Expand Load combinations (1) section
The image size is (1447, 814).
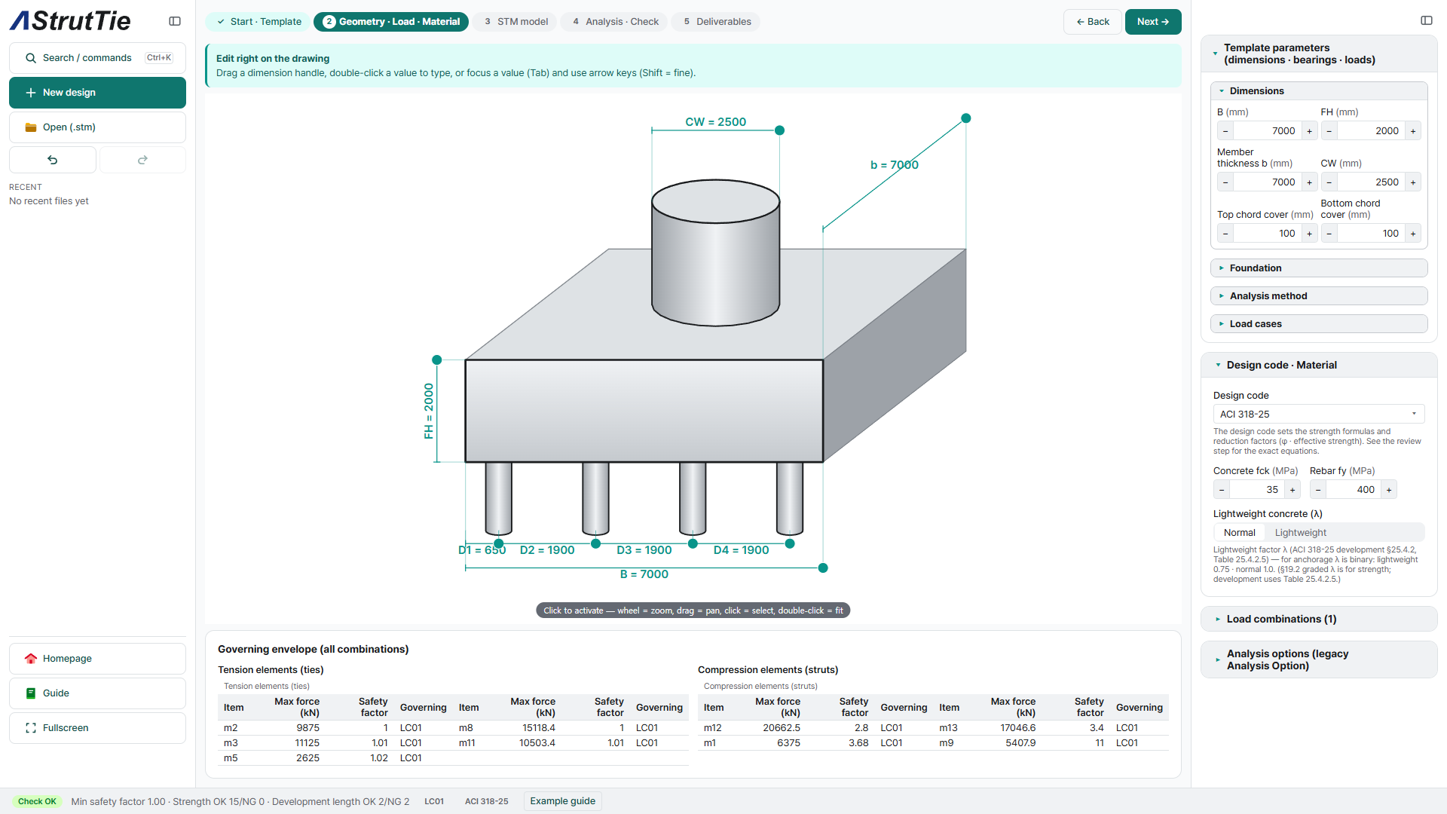(x=1319, y=620)
